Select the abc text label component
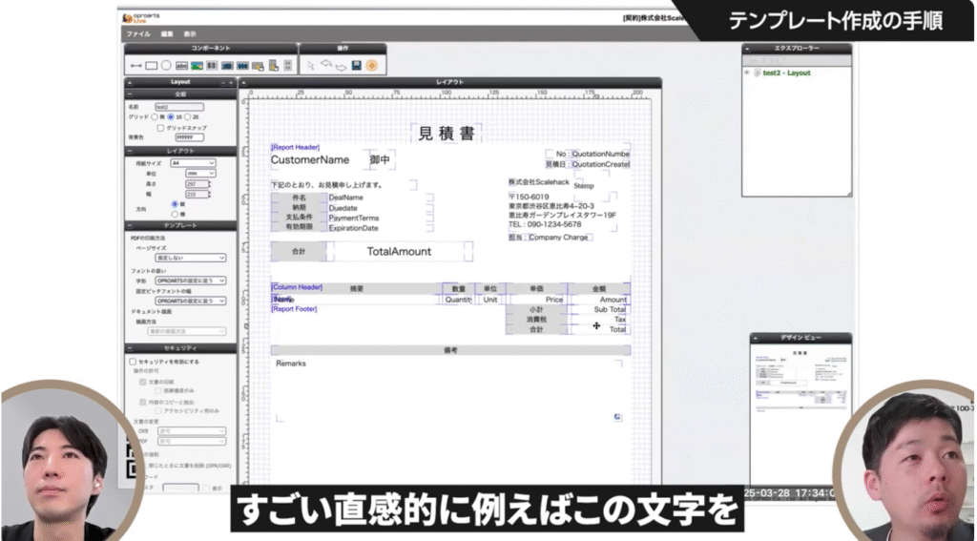The width and height of the screenshot is (977, 541). 181,66
